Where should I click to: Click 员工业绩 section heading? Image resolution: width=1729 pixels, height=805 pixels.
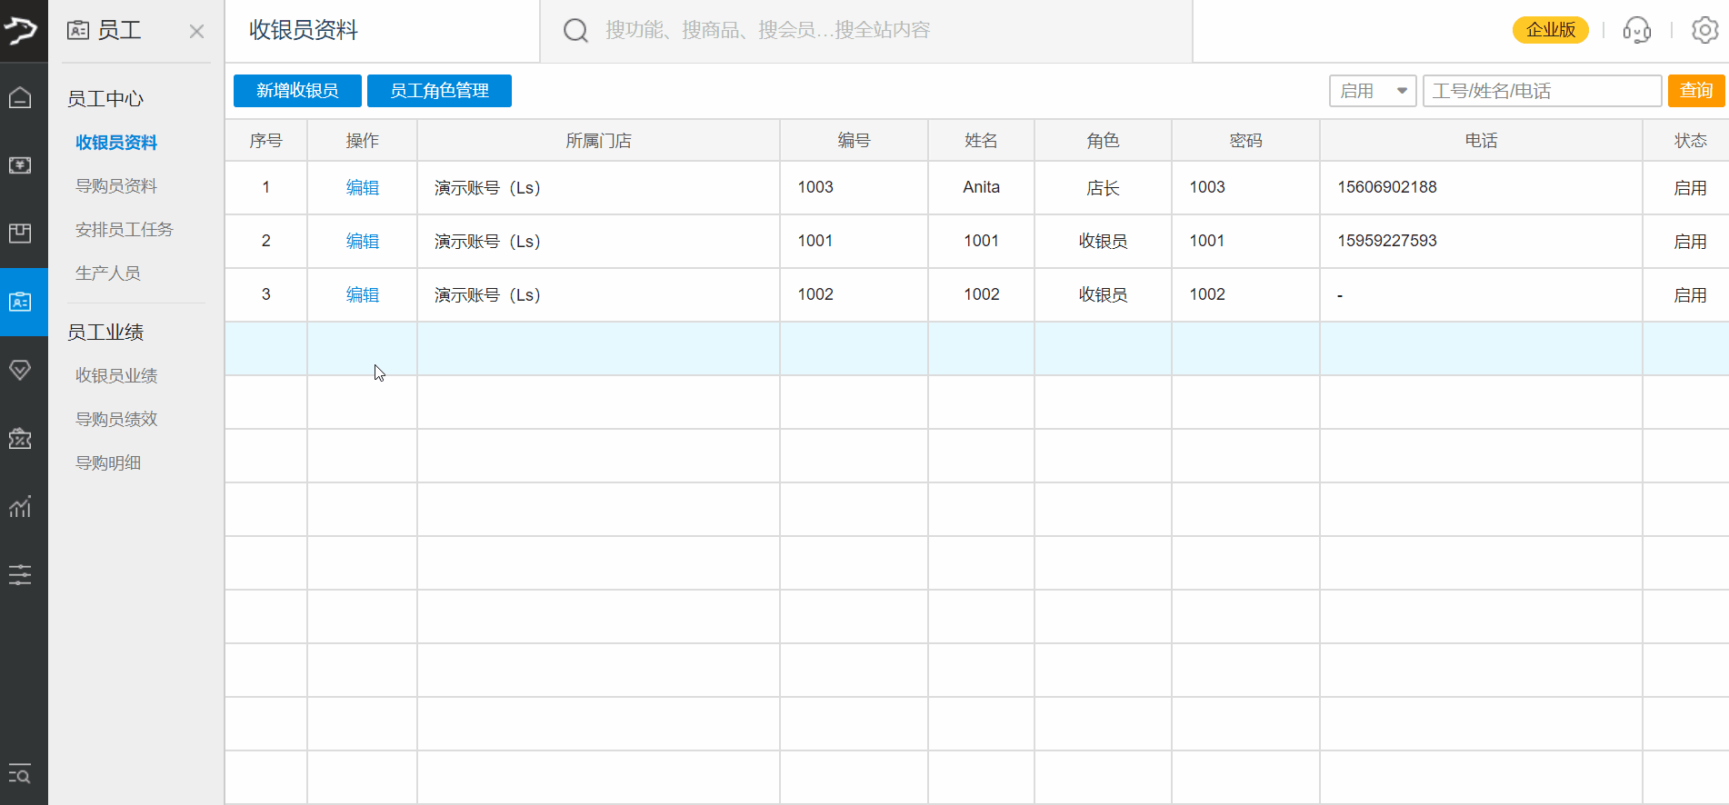point(105,333)
